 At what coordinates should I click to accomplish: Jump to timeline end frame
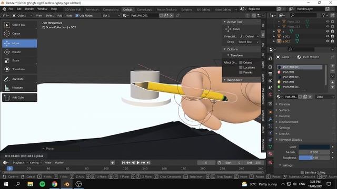148,163
